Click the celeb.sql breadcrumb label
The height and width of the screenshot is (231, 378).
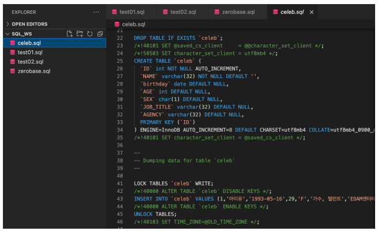pyautogui.click(x=133, y=24)
